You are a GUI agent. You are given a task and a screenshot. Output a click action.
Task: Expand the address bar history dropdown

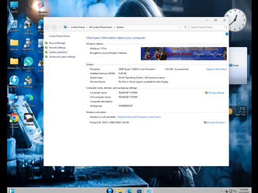pos(180,27)
